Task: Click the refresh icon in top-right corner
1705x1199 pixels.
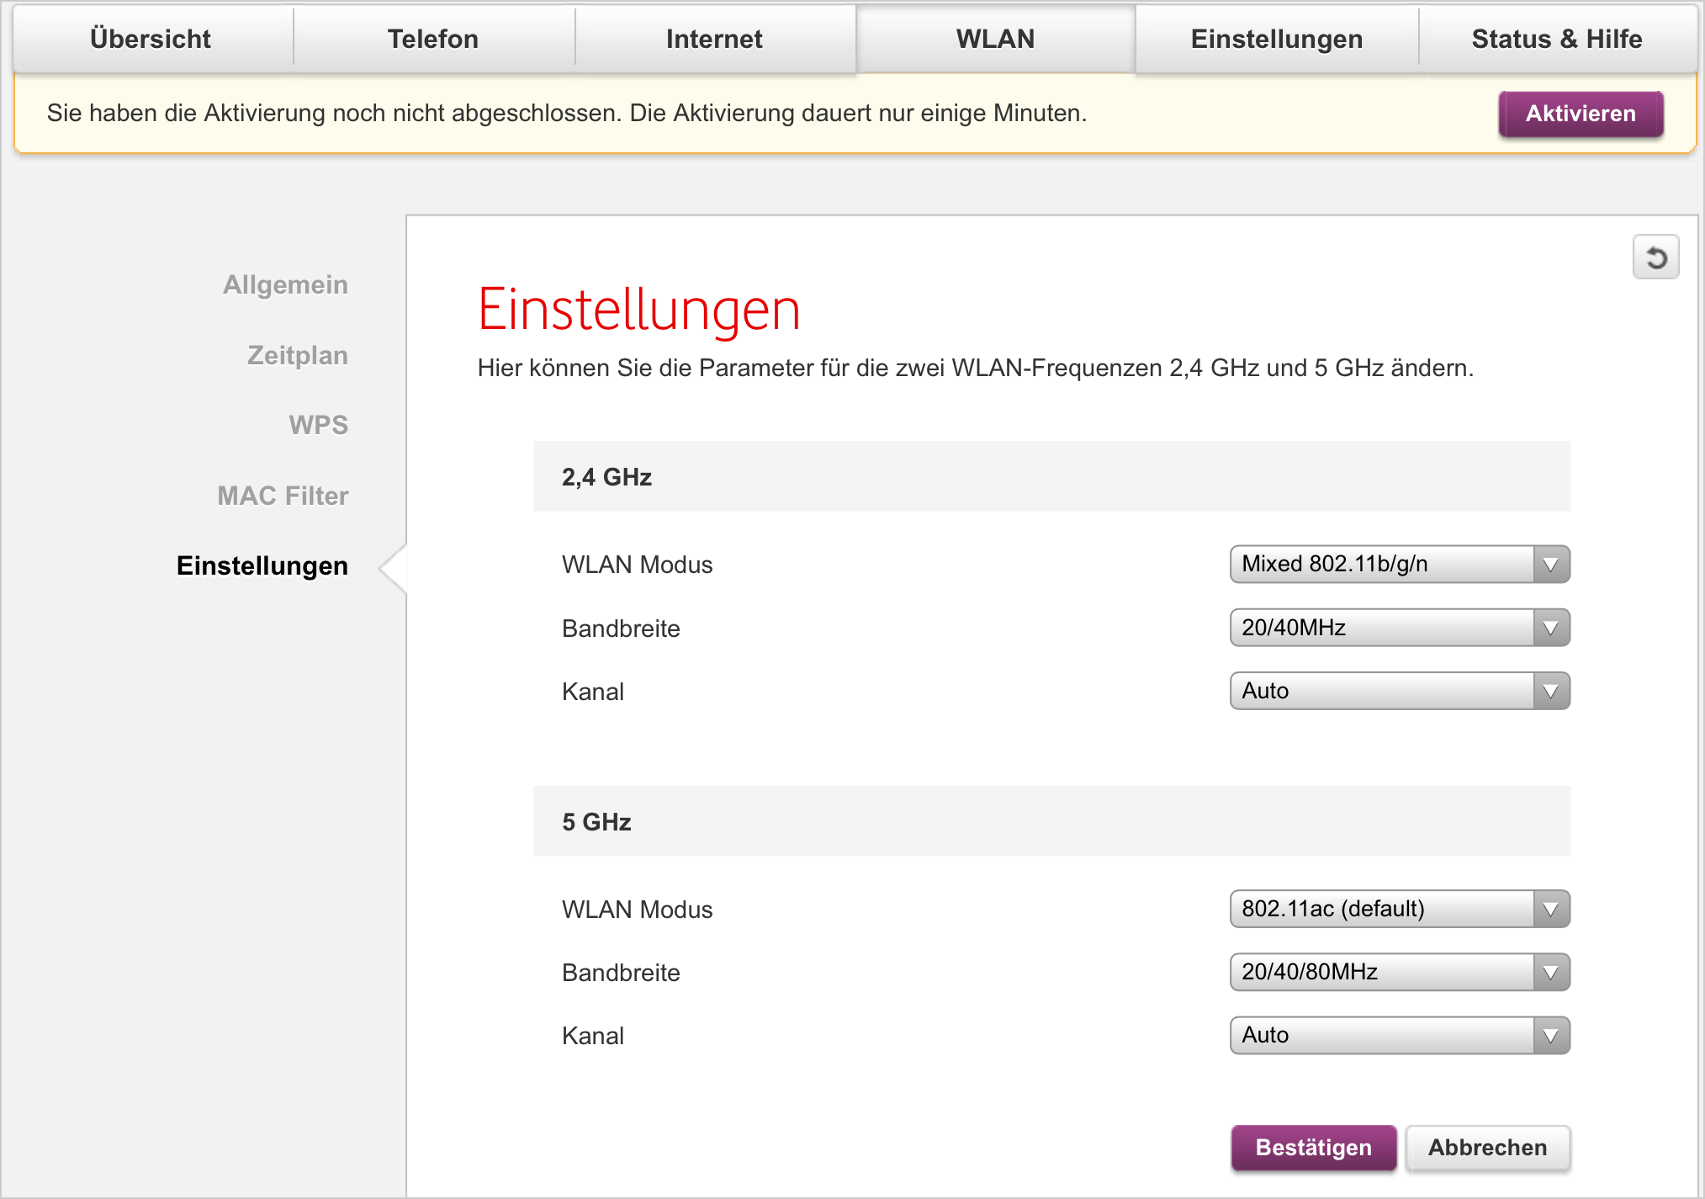Action: pyautogui.click(x=1655, y=257)
